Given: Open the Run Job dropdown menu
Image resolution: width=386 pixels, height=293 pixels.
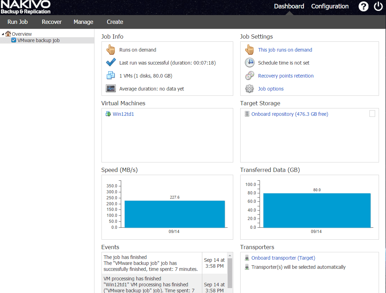Looking at the screenshot, I should click(x=18, y=22).
